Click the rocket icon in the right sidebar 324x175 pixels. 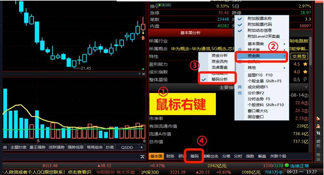pyautogui.click(x=318, y=119)
